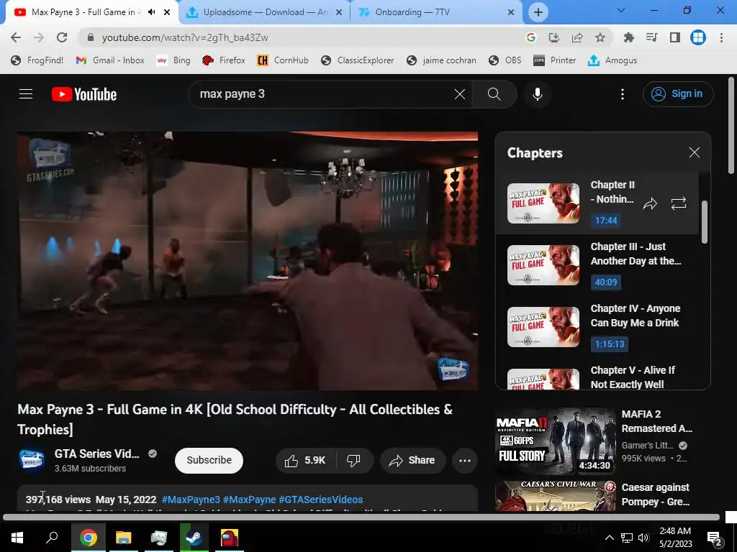Reload the current page
737x552 pixels.
tap(62, 37)
